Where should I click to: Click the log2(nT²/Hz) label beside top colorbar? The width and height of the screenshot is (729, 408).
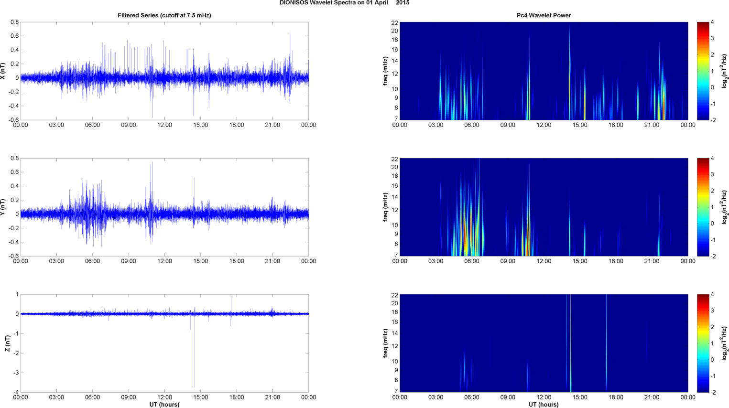pos(725,71)
